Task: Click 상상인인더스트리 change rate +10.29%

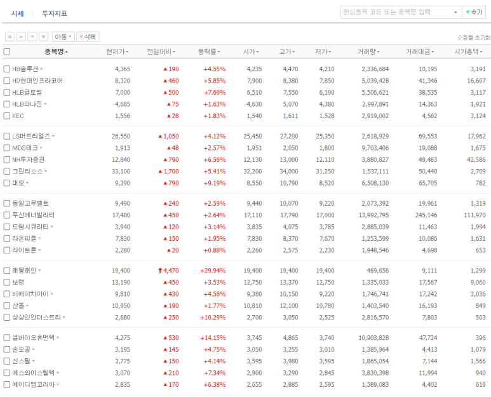Action: point(213,318)
